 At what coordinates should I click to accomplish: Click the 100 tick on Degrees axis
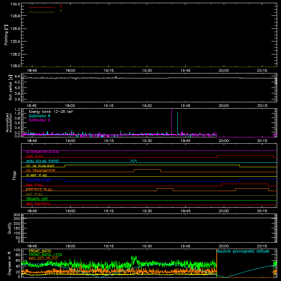(17, 250)
